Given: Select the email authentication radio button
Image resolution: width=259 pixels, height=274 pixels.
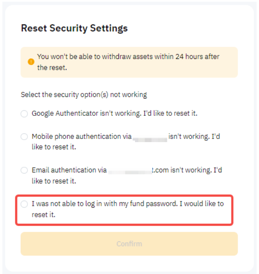Looking at the screenshot, I should [24, 170].
